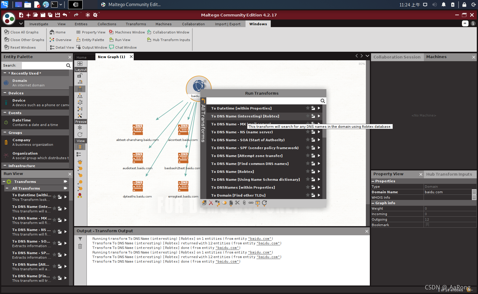Toggle favorite star for To DNS Name - NS
The image size is (478, 294).
308,132
